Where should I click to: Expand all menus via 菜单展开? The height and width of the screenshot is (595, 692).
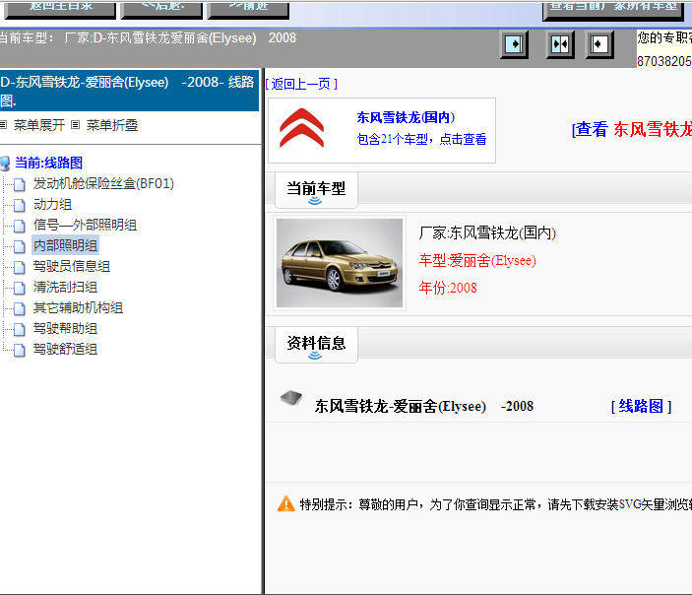tap(39, 125)
